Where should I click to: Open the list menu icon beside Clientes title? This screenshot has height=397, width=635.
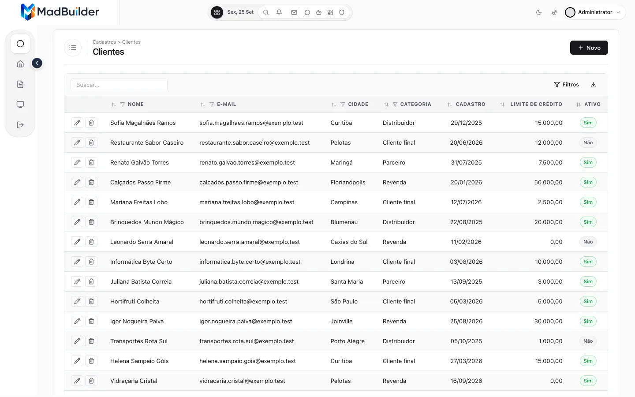[73, 48]
